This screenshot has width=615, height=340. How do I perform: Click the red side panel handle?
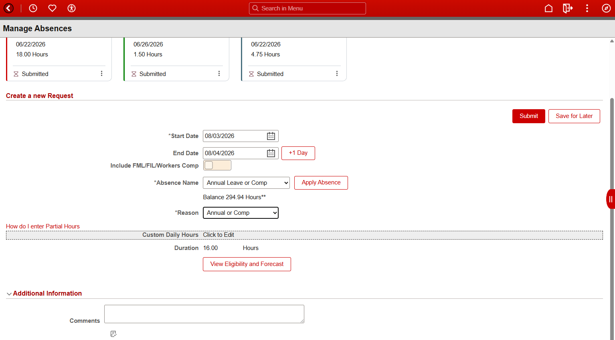point(611,199)
